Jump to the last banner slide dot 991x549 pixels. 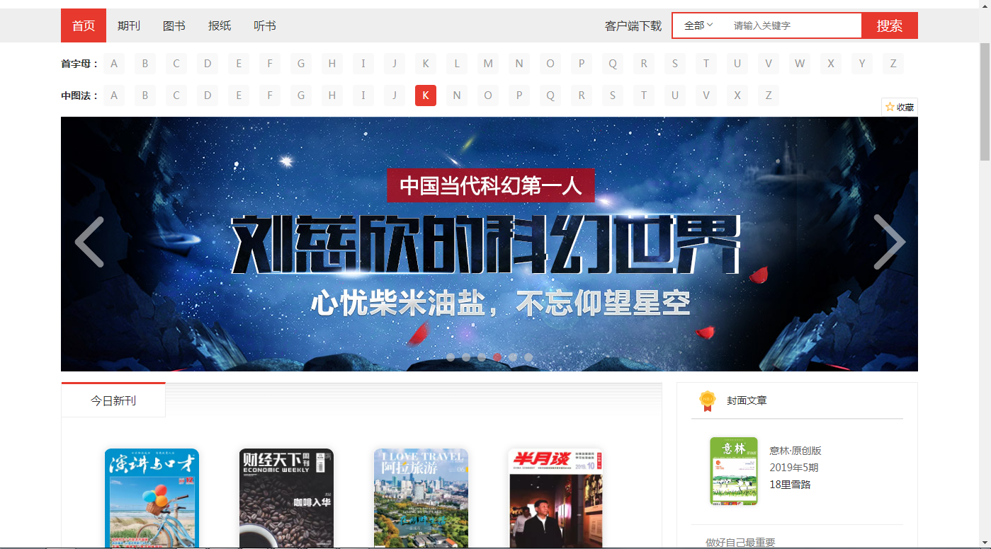(x=528, y=357)
